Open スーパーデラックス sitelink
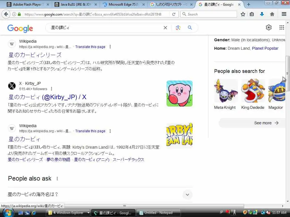This screenshot has width=290, height=217. [128, 159]
